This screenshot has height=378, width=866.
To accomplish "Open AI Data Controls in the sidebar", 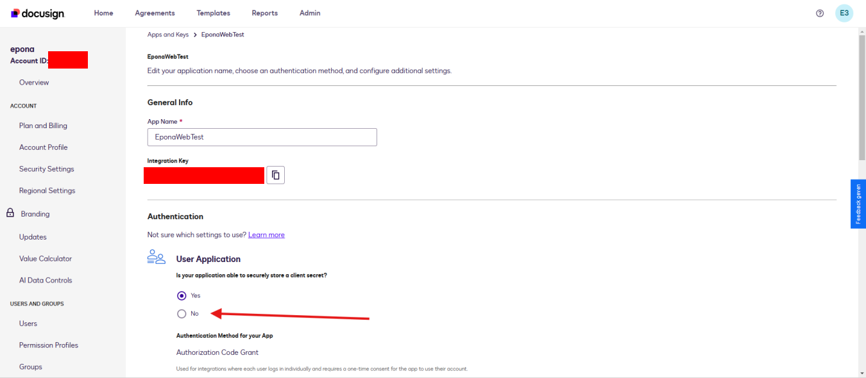I will tap(46, 281).
